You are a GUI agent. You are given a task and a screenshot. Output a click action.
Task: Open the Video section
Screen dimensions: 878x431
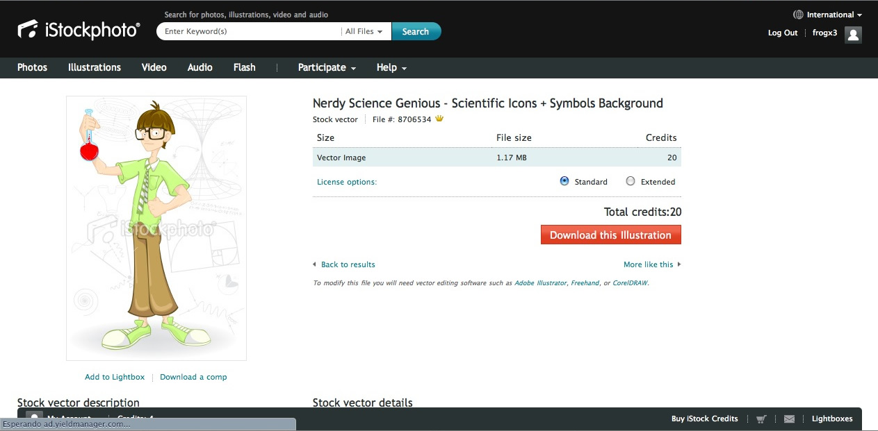click(x=154, y=67)
